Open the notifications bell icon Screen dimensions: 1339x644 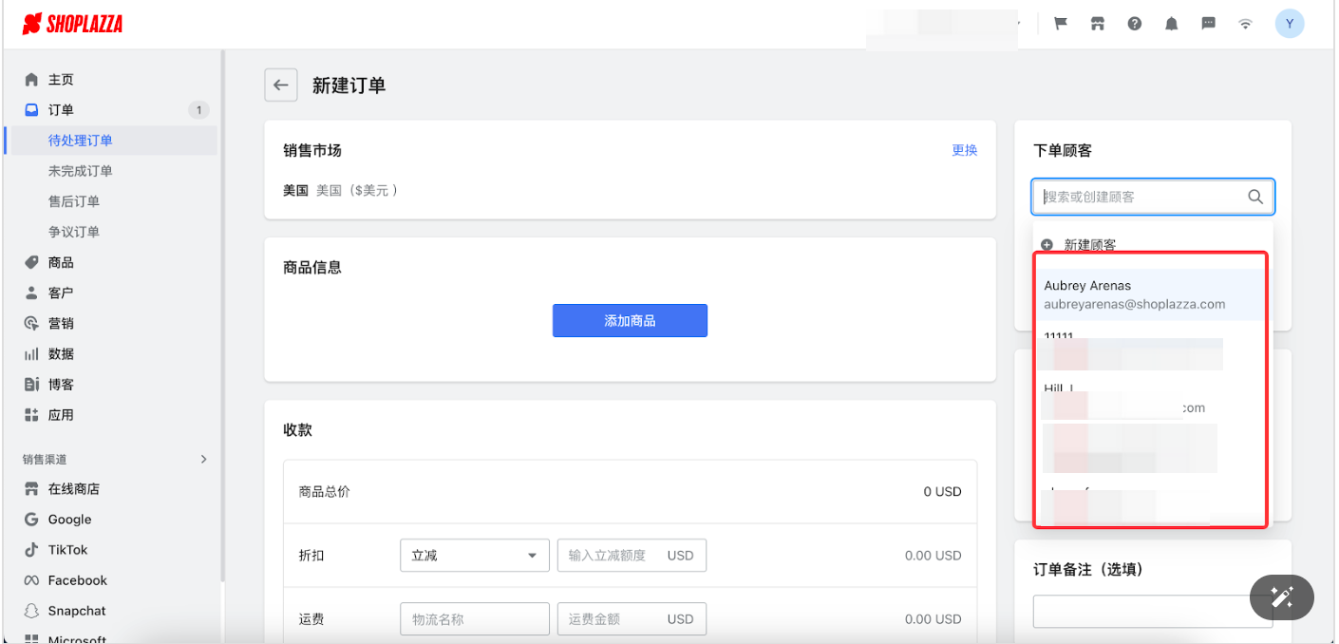(x=1172, y=24)
